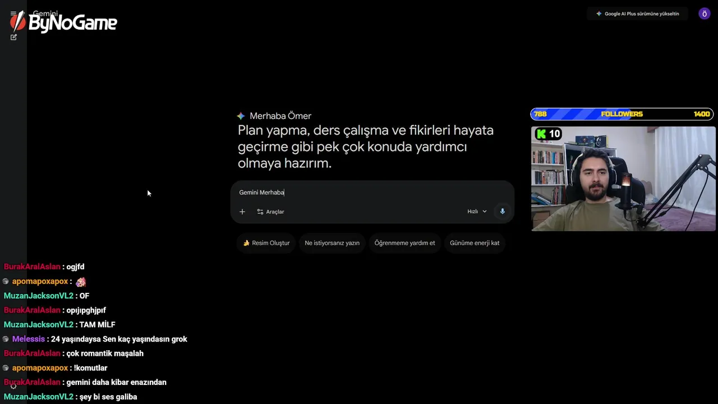718x404 pixels.
Task: Click chat username Melessis
Action: 29,339
